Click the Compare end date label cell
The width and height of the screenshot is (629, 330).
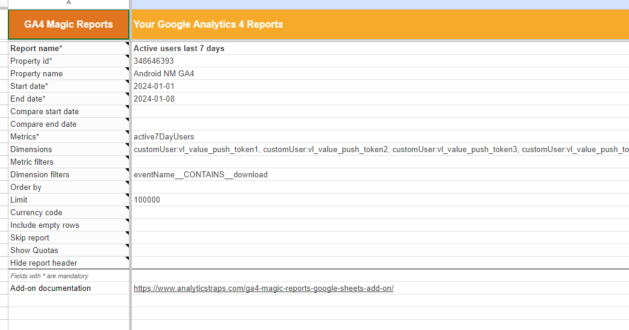[x=69, y=124]
